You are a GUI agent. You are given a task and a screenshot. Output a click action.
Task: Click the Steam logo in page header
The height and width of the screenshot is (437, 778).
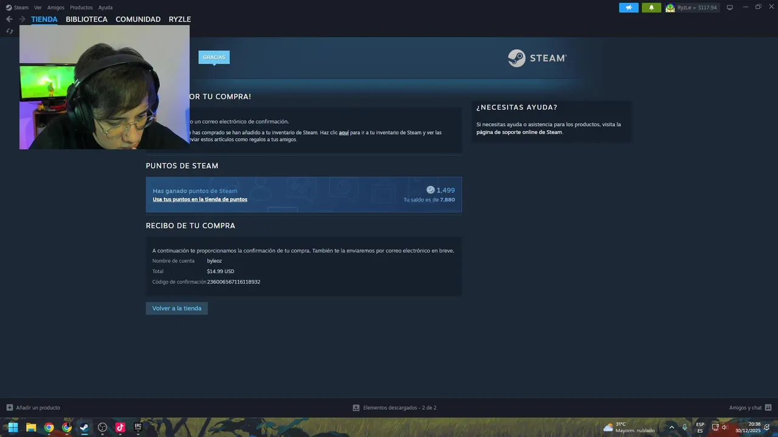pyautogui.click(x=537, y=58)
